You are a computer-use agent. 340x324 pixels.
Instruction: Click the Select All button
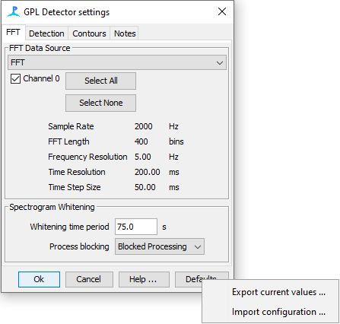[x=100, y=81]
